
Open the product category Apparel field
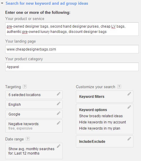coord(72,67)
